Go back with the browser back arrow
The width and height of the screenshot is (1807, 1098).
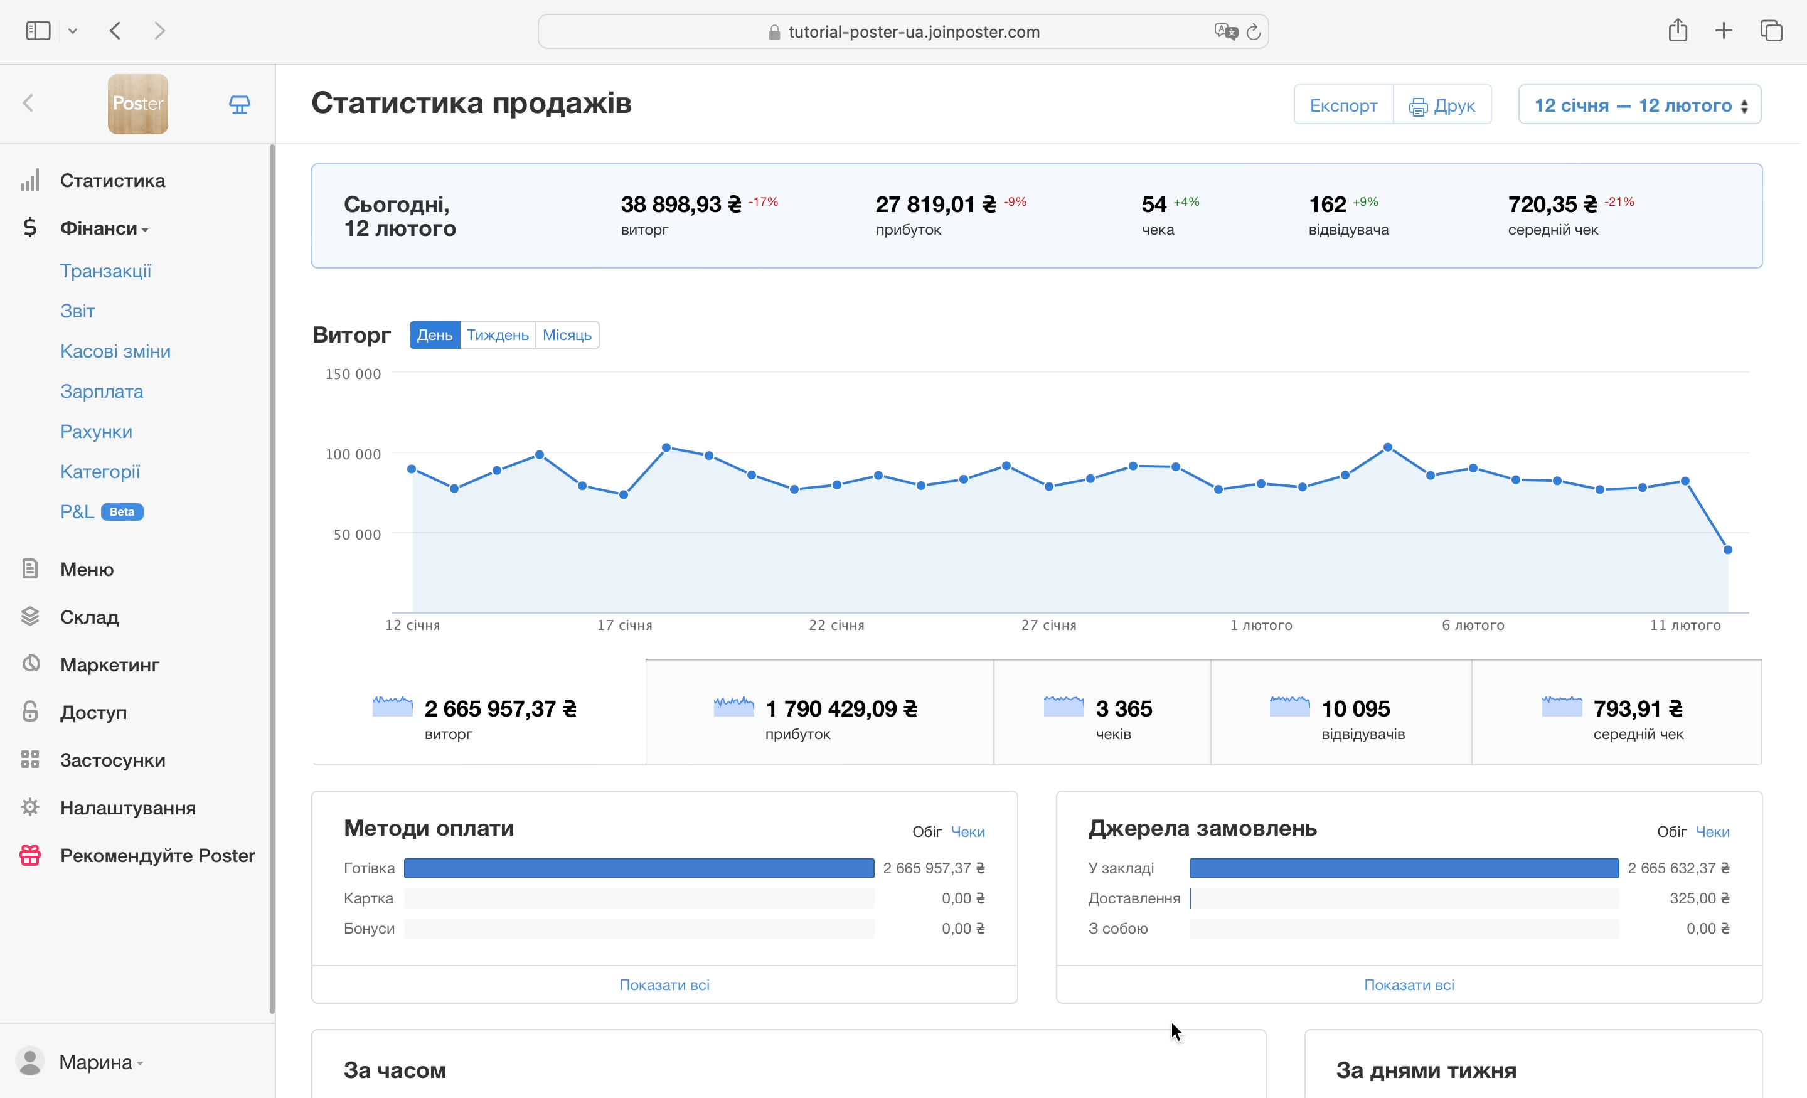click(115, 31)
